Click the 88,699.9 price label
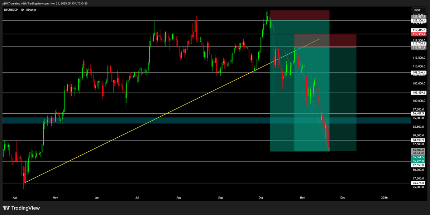The image size is (430, 215). pos(418,140)
